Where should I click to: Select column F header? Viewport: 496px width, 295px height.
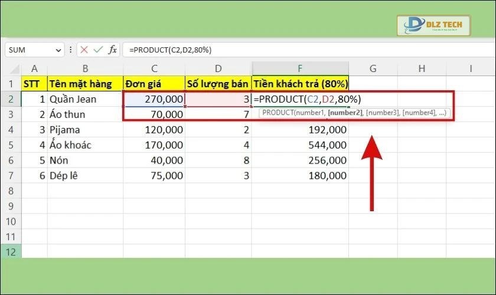click(x=300, y=68)
